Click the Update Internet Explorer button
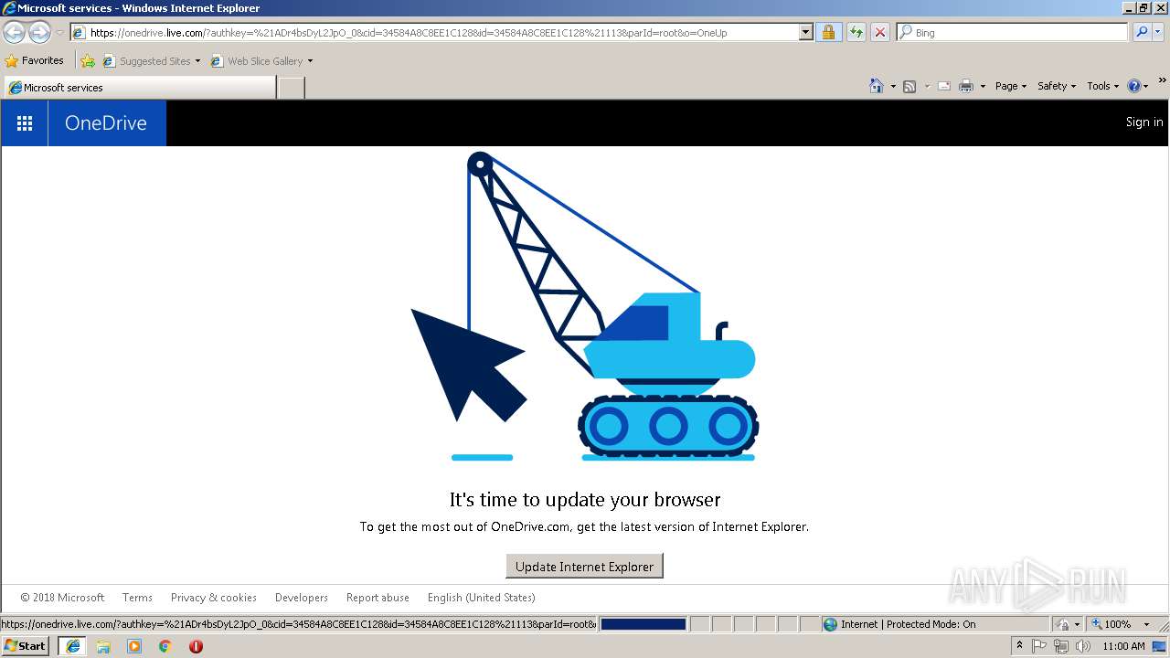 click(584, 567)
